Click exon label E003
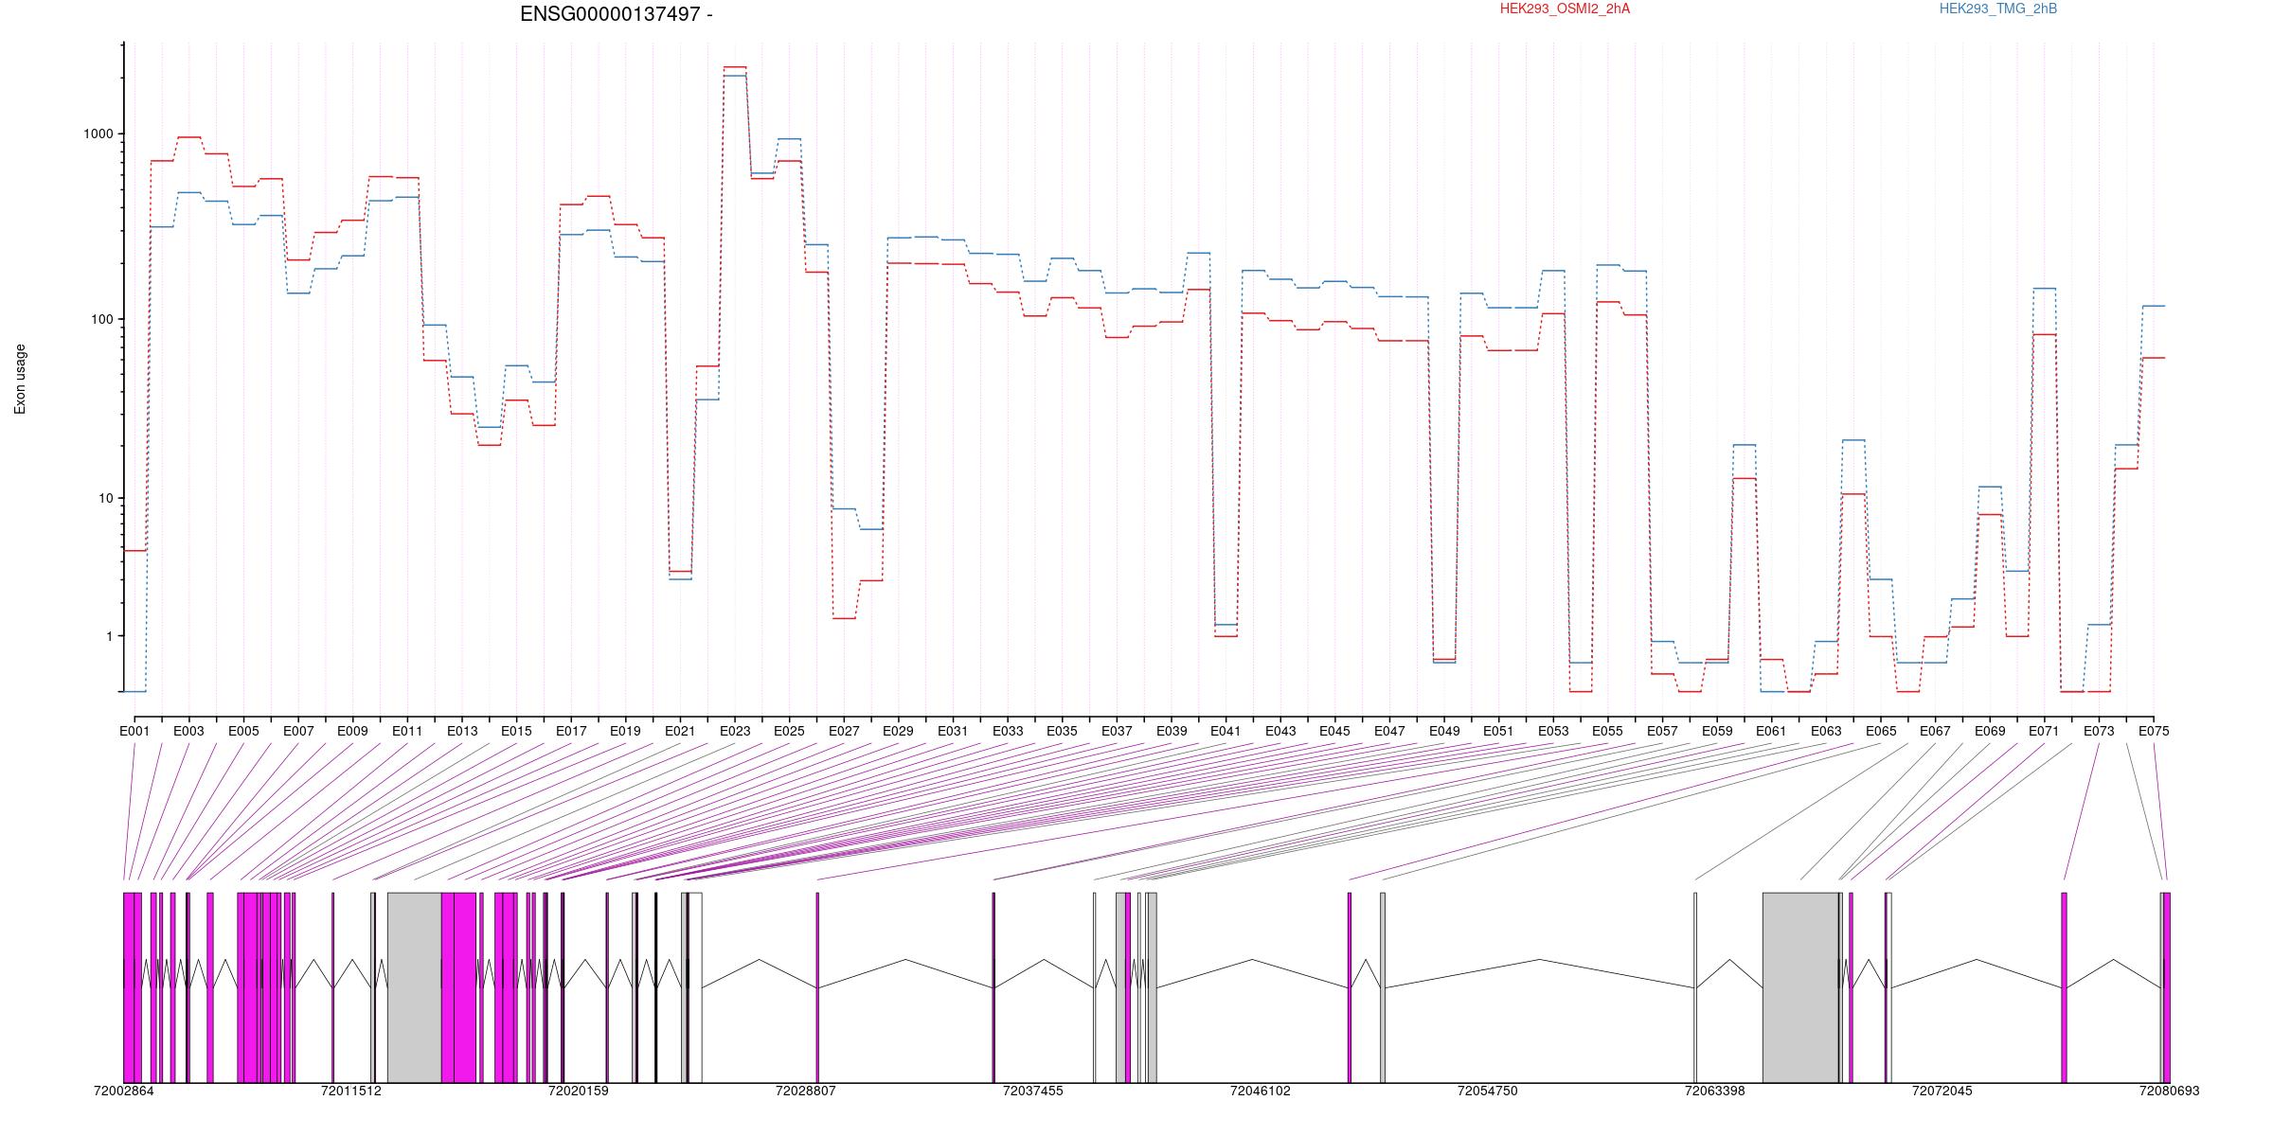The image size is (2273, 1136). [188, 731]
